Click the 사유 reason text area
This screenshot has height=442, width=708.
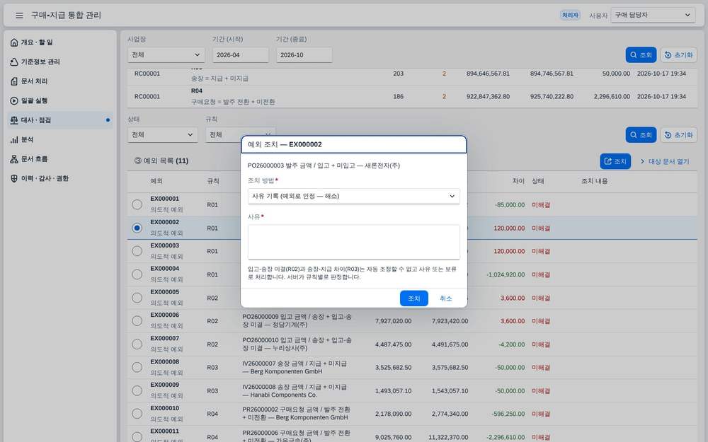(x=353, y=242)
